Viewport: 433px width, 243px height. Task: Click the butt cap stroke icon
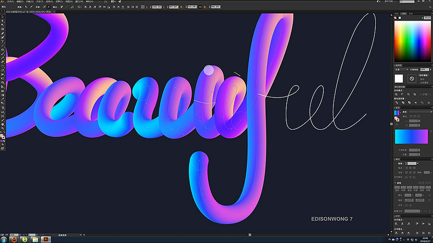407,168
